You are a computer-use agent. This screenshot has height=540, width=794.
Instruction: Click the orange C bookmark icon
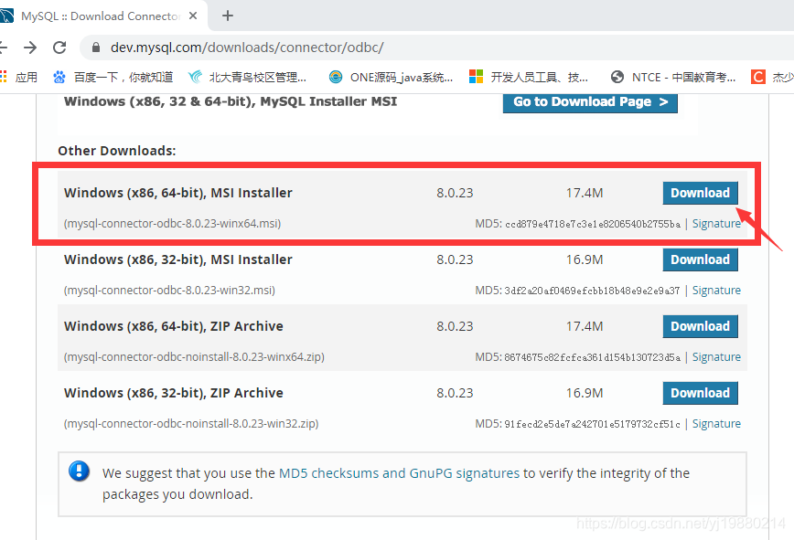click(758, 77)
